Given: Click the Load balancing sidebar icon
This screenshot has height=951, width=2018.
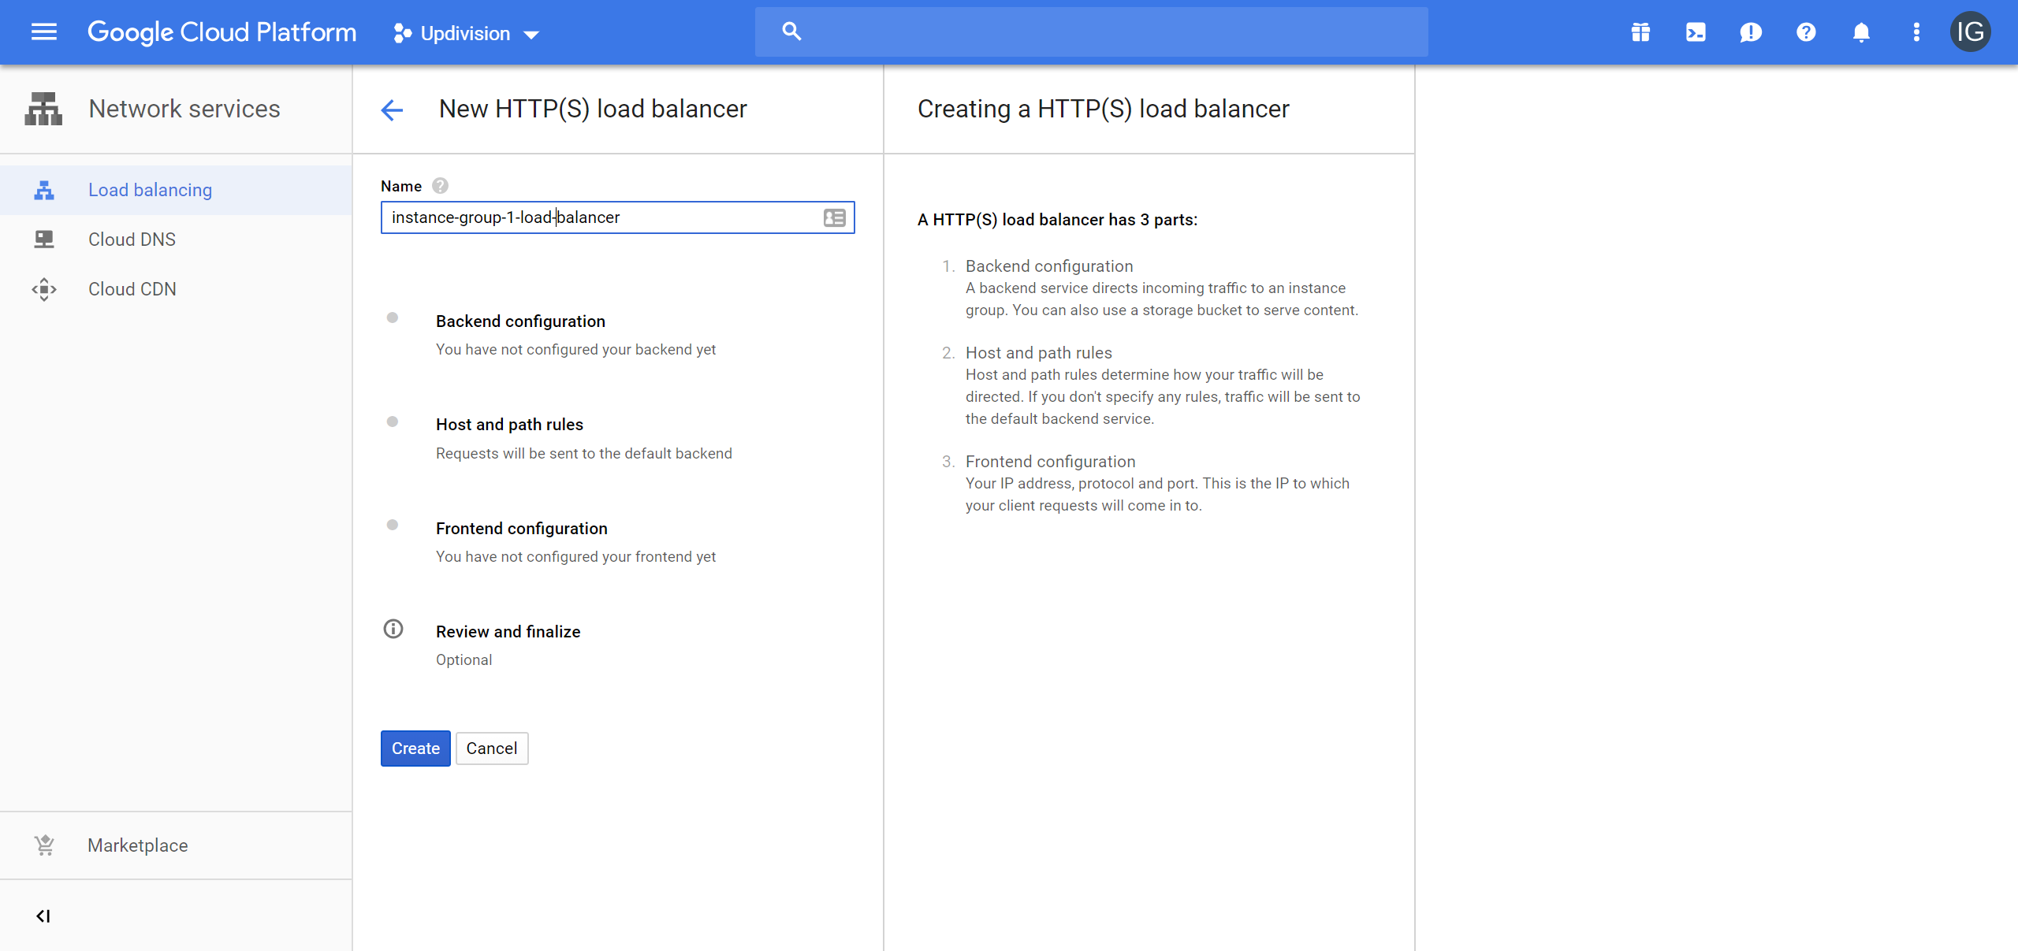Looking at the screenshot, I should tap(44, 190).
